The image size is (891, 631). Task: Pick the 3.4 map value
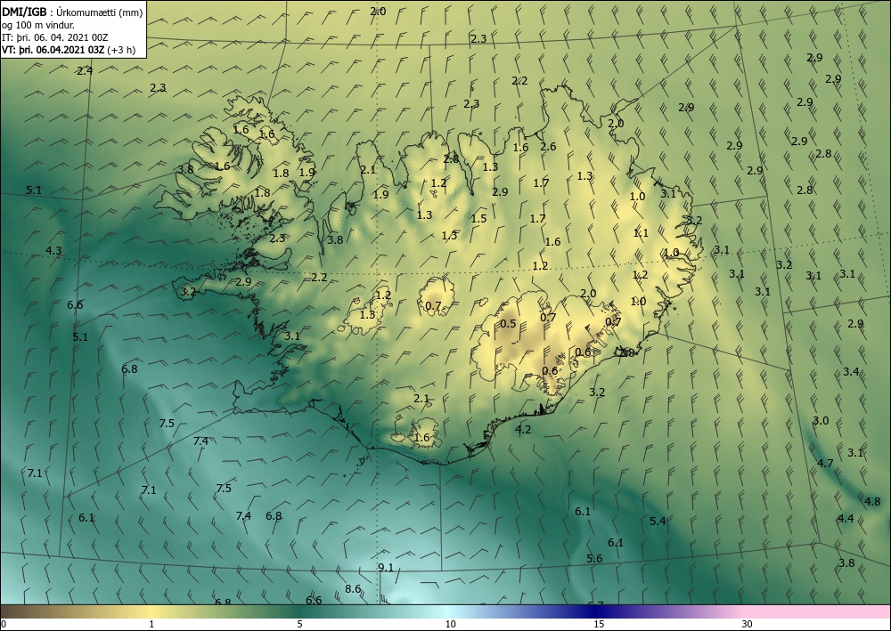(x=851, y=372)
